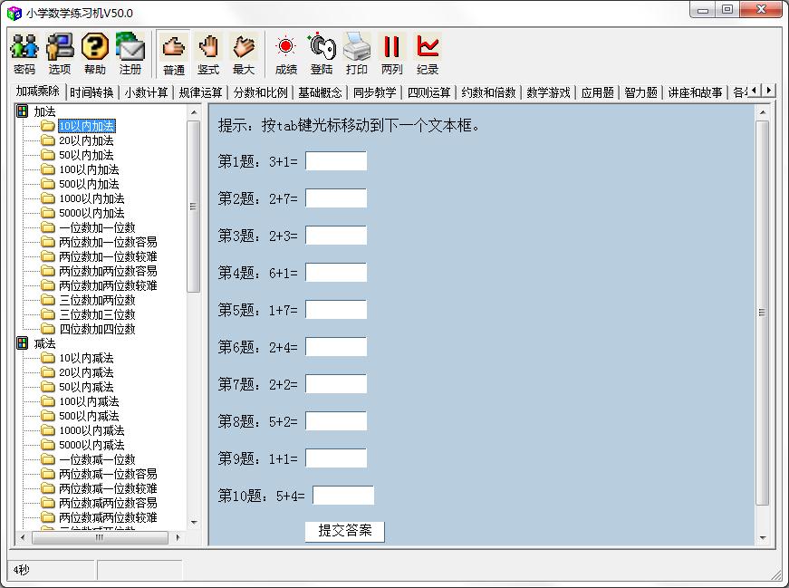This screenshot has height=588, width=789.
Task: Select 两位数加一位数容易 tree item
Action: point(108,242)
